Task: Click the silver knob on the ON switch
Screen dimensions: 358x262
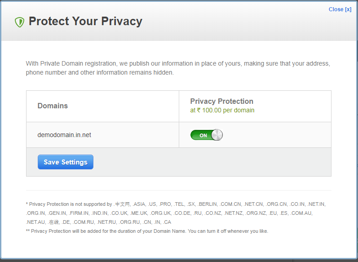Action: coord(217,135)
